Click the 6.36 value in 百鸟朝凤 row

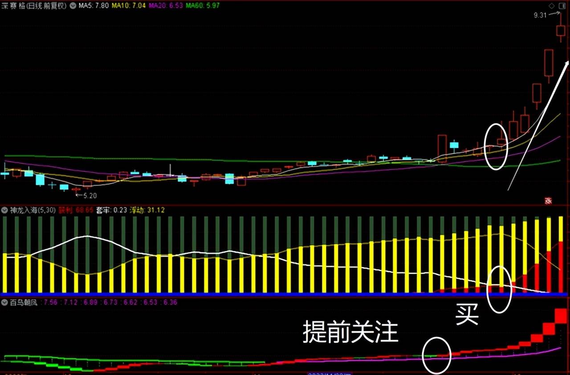pyautogui.click(x=170, y=303)
